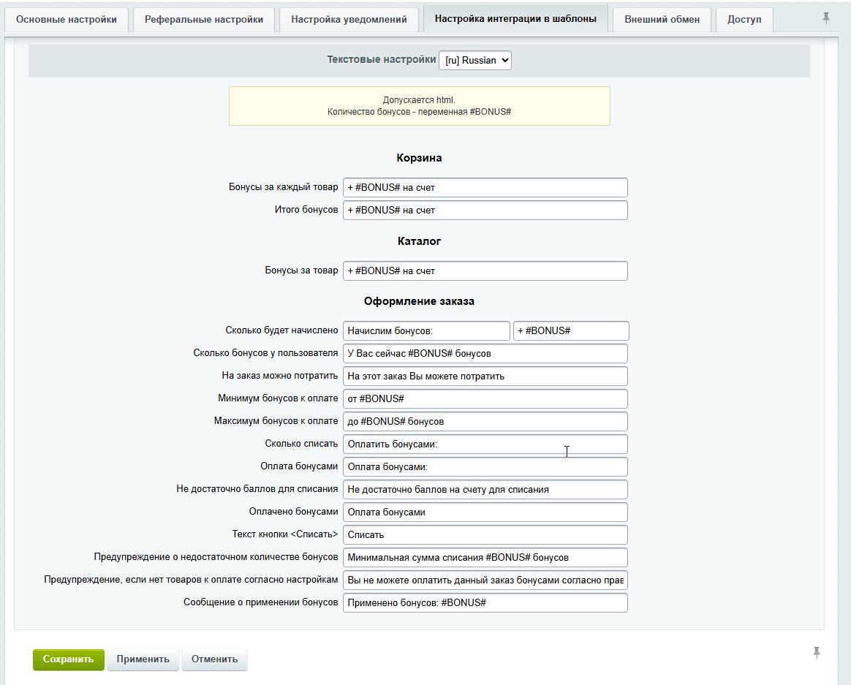Go to the Настройка уведомлений tab
The height and width of the screenshot is (685, 851).
349,20
